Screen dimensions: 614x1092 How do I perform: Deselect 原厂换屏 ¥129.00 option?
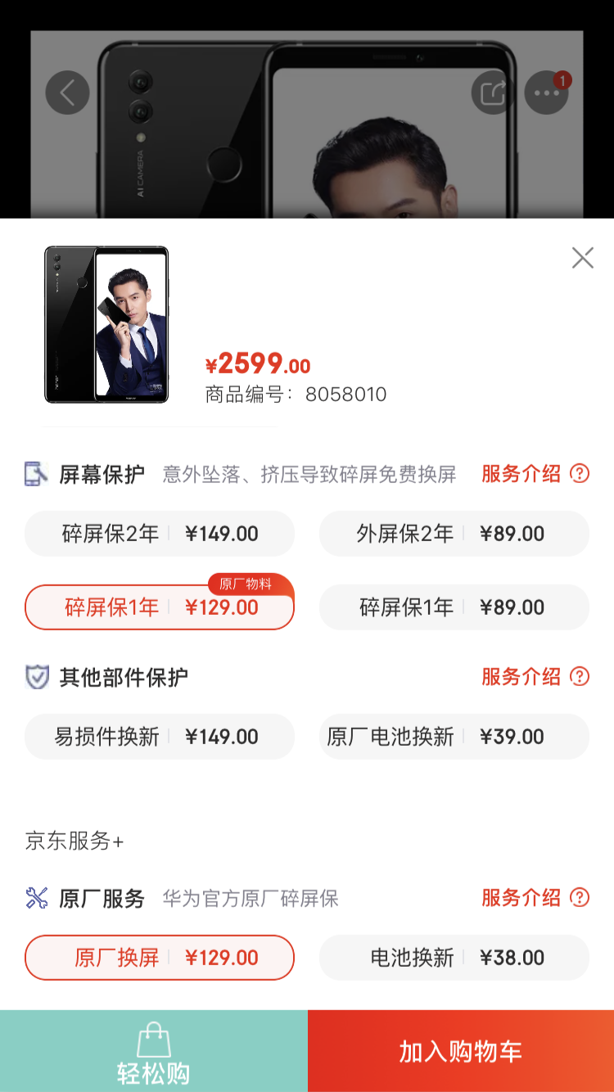click(160, 958)
